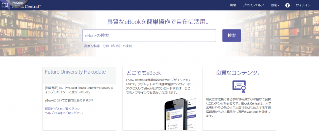Click the Ebook Central wordmark text
This screenshot has width=319, height=135.
[x=27, y=7]
